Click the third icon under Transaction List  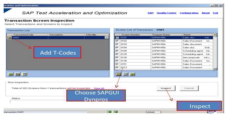24,74
